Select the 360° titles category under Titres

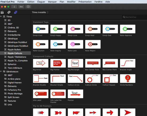[16, 24]
